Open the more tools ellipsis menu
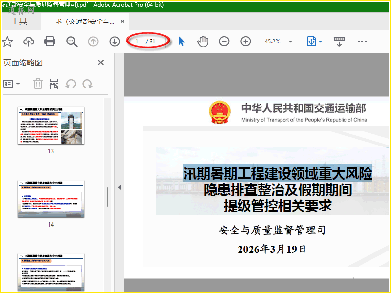 click(x=362, y=42)
